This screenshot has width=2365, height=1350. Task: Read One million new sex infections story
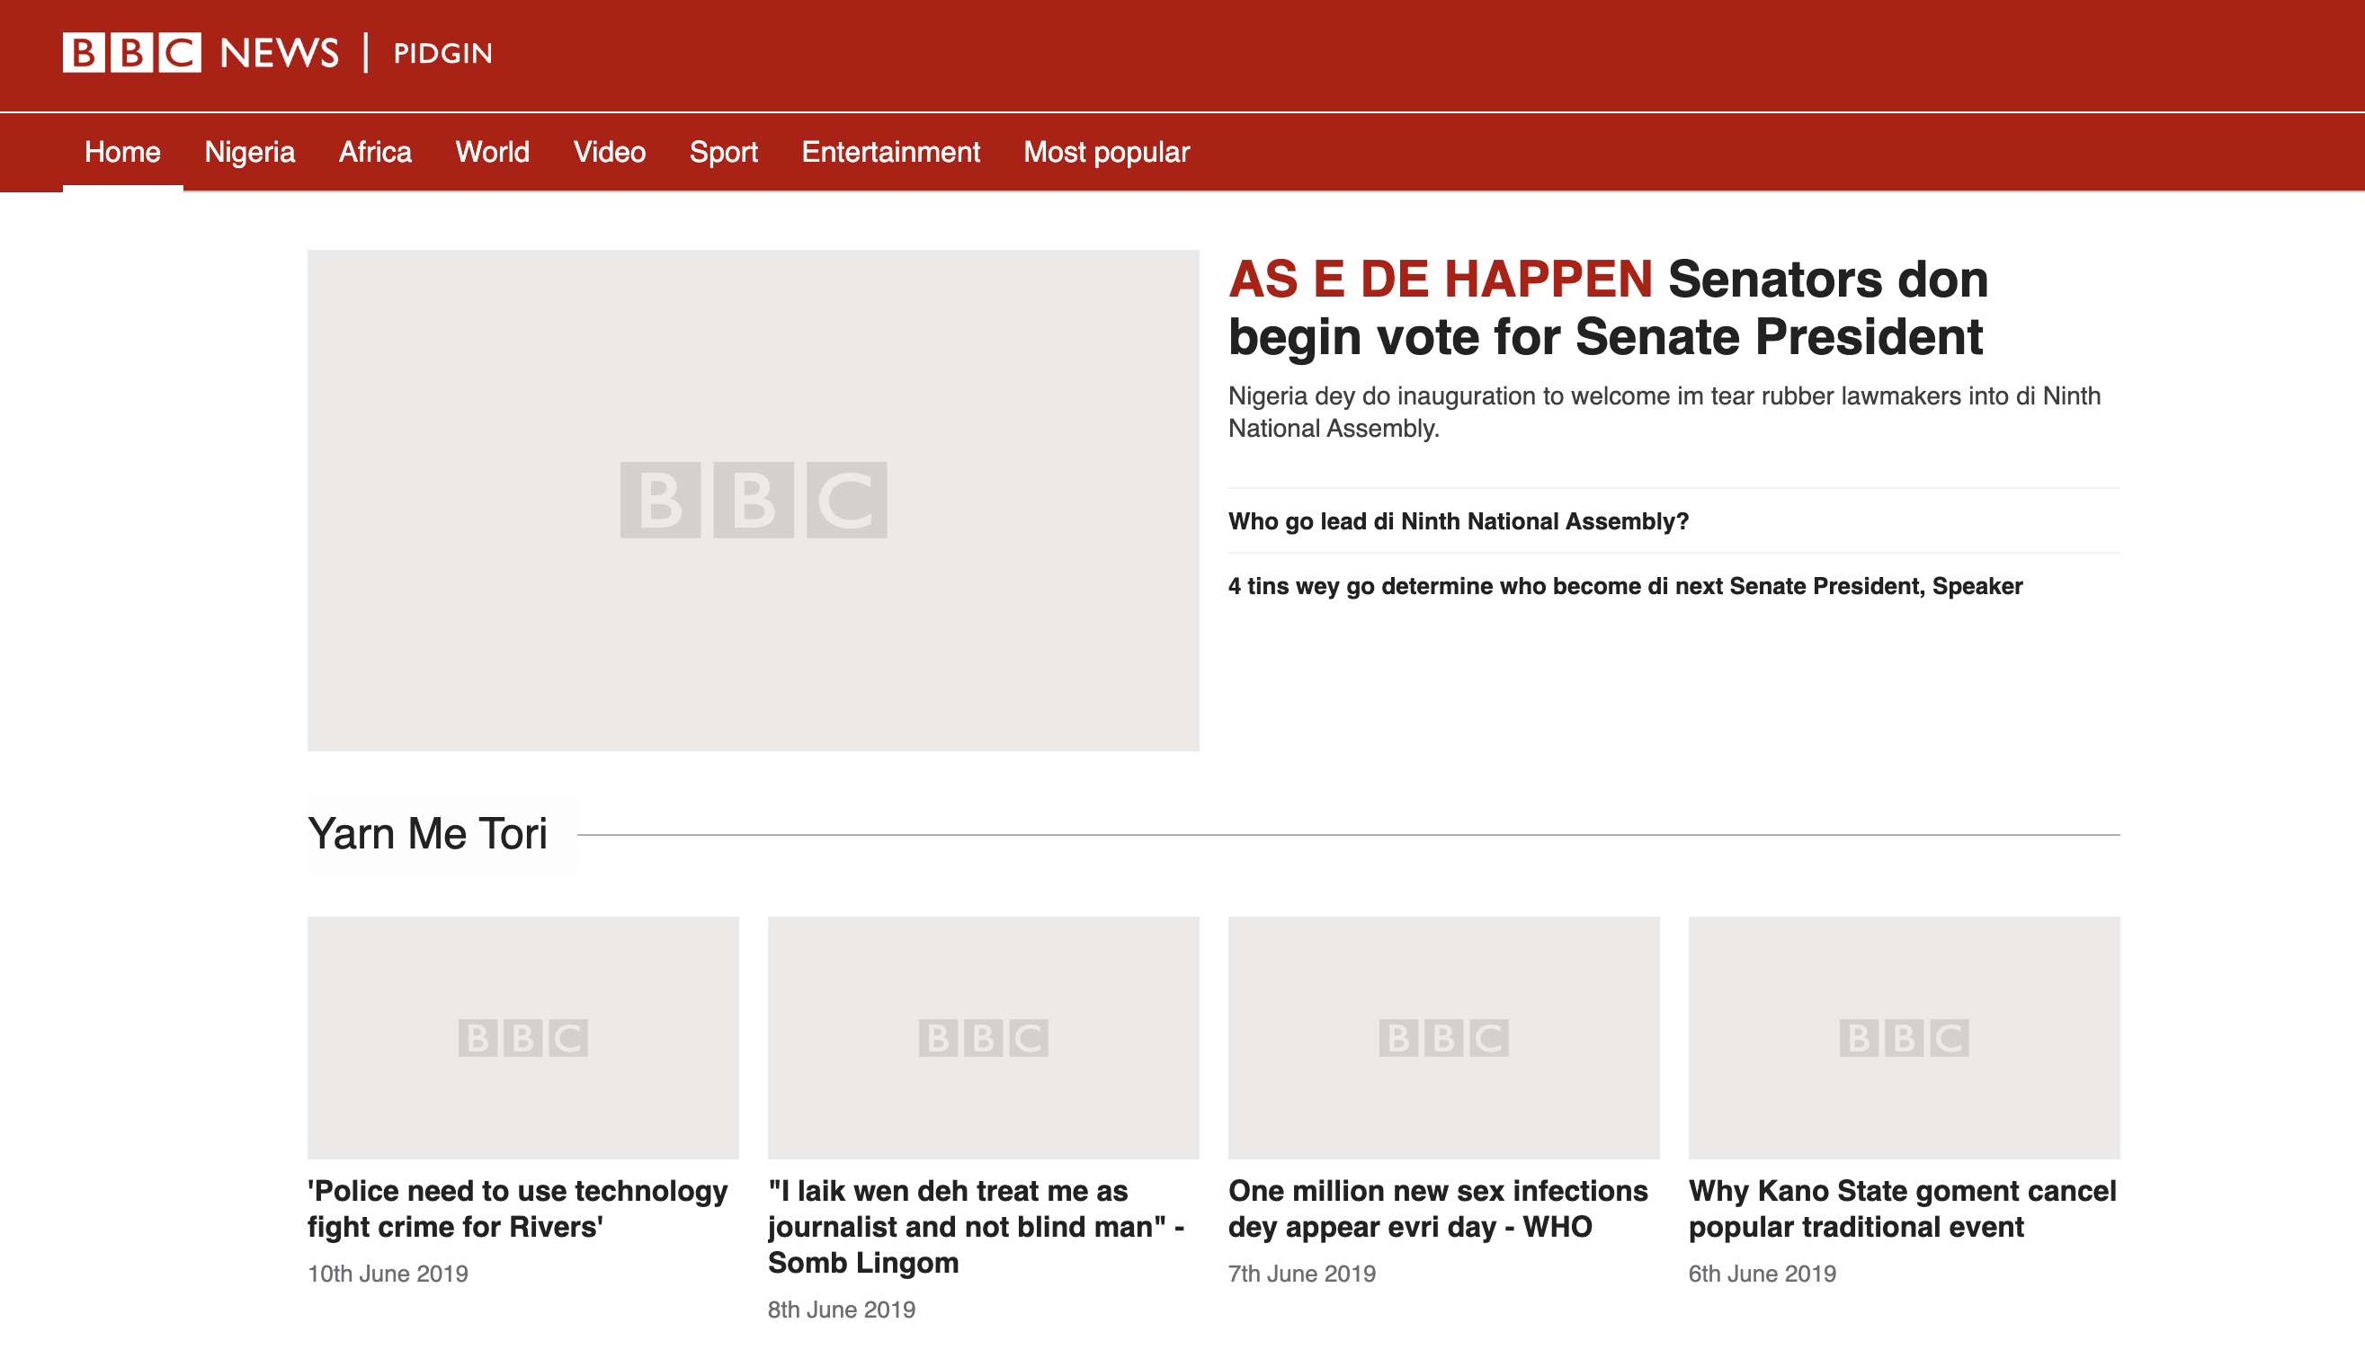pyautogui.click(x=1437, y=1208)
